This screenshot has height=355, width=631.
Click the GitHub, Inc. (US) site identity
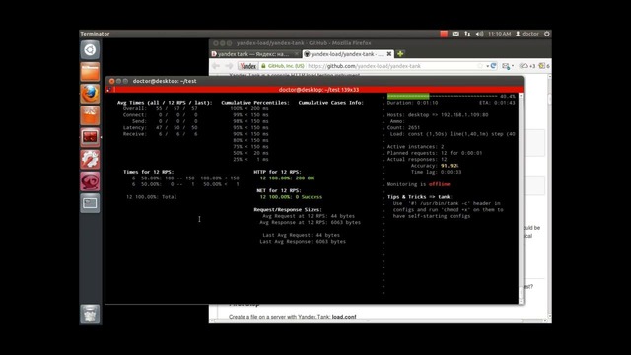[x=283, y=66]
